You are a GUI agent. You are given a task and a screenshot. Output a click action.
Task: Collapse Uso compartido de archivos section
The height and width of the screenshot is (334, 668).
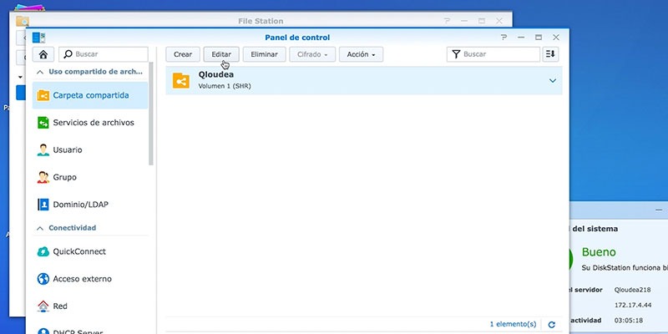(x=40, y=73)
